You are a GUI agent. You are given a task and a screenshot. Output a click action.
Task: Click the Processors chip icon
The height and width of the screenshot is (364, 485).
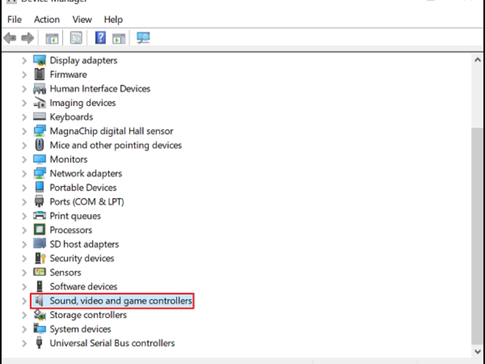coord(40,230)
